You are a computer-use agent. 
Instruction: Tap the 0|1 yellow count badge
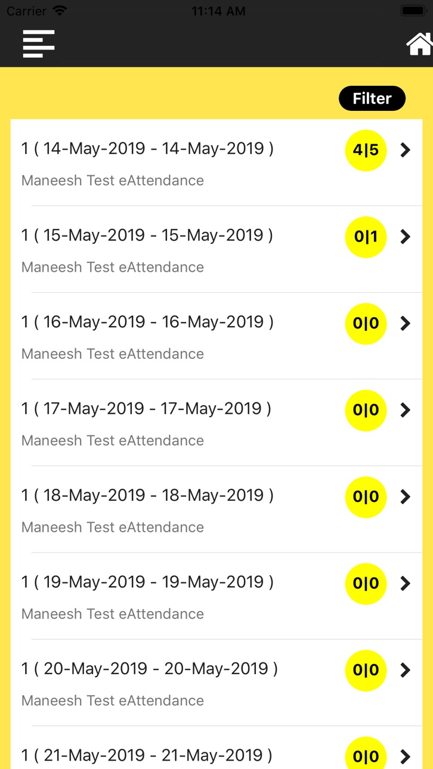[366, 237]
